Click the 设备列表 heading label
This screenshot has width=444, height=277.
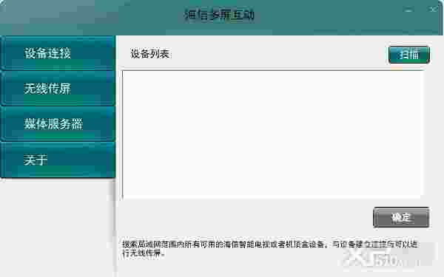tap(150, 53)
